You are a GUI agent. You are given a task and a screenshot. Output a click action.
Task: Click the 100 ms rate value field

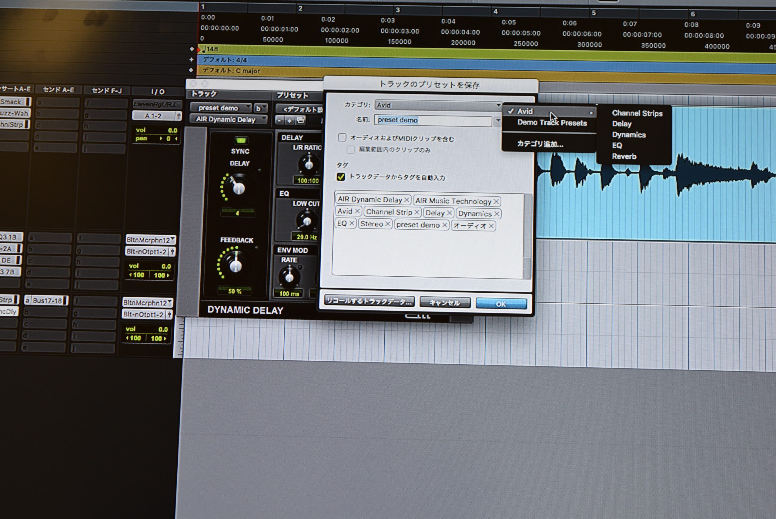tap(289, 293)
